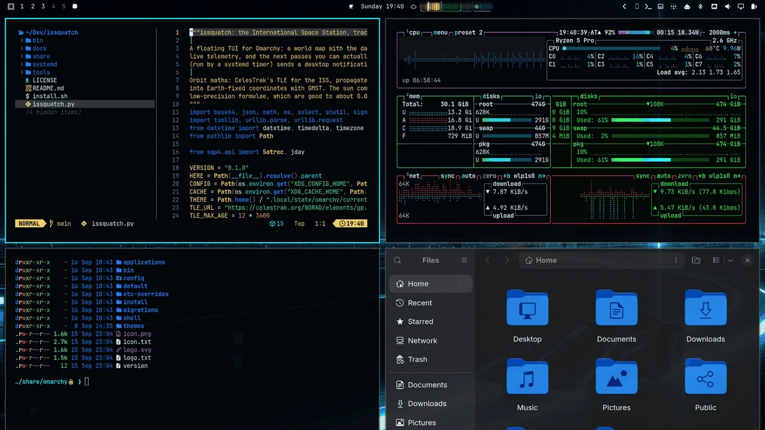Go forward with the Files forward arrow
Image resolution: width=765 pixels, height=430 pixels.
[507, 260]
